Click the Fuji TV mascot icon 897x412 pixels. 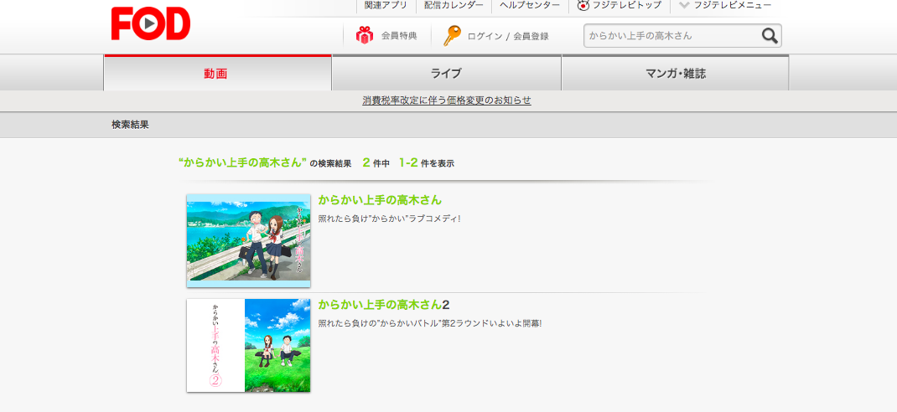click(x=583, y=5)
